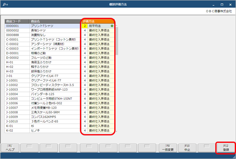Click the search plus icon in title bar
Viewport: 236px width, 159px height.
[5, 5]
